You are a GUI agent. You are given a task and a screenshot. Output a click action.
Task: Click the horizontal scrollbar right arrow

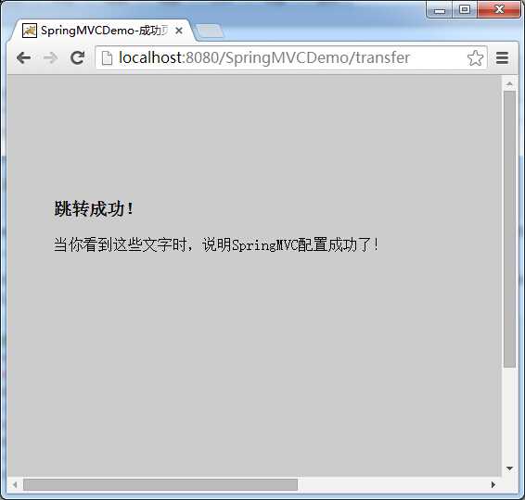tap(493, 484)
